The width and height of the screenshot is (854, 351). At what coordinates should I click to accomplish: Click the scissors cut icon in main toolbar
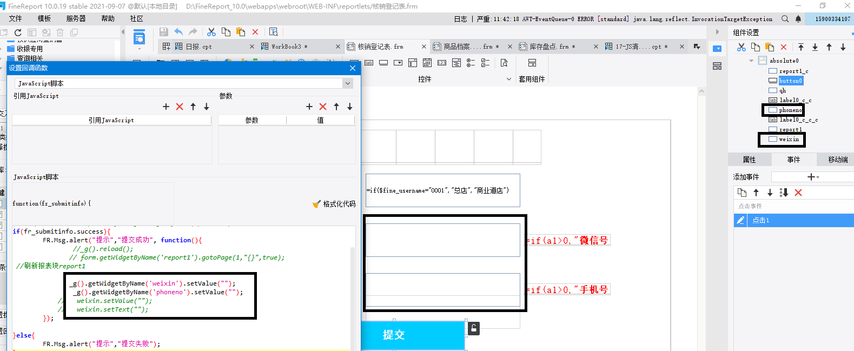(x=211, y=32)
